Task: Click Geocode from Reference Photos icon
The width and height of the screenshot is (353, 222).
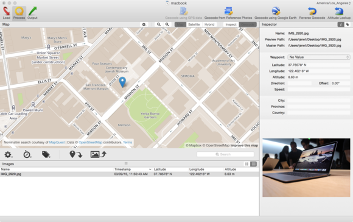Action: point(228,13)
